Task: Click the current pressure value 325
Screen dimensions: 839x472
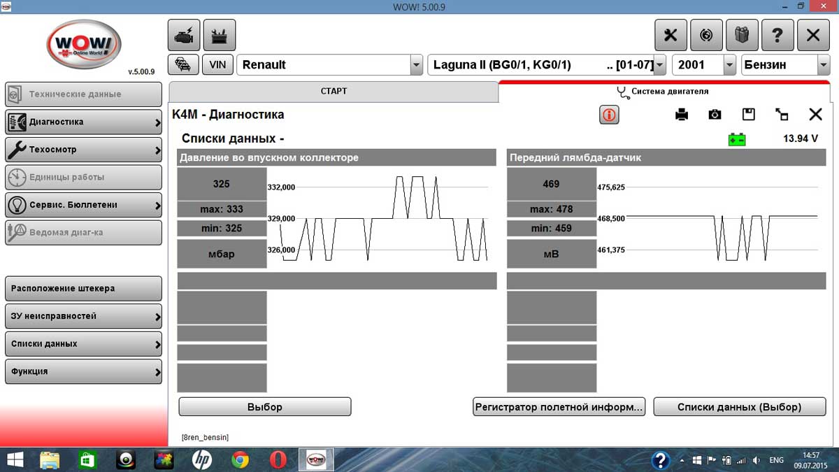Action: [x=222, y=184]
